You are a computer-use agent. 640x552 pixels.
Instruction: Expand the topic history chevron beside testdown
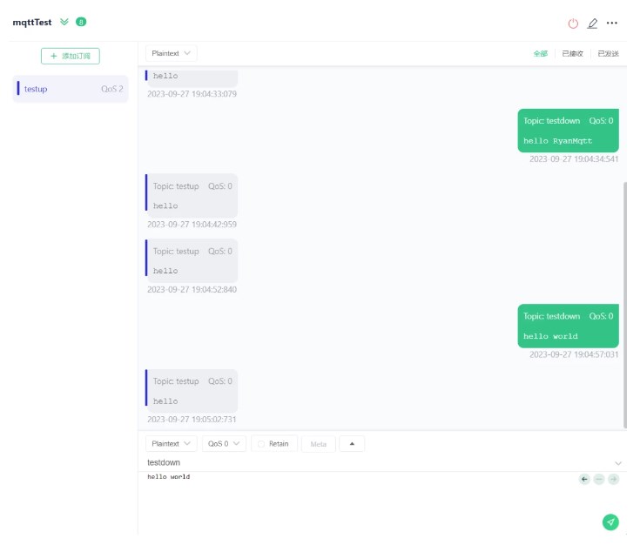pyautogui.click(x=618, y=463)
